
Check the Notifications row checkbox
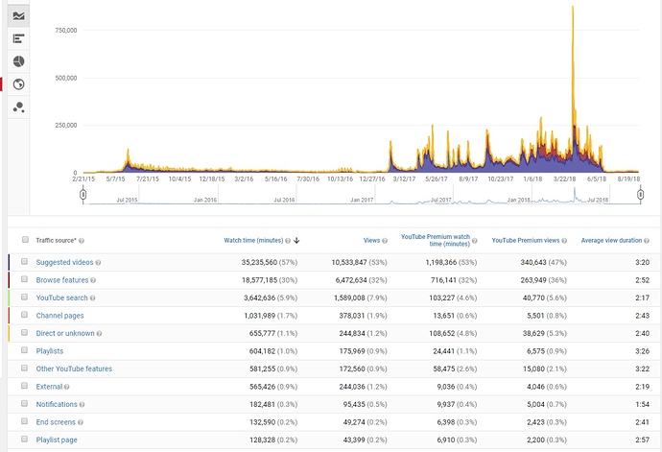click(x=25, y=403)
